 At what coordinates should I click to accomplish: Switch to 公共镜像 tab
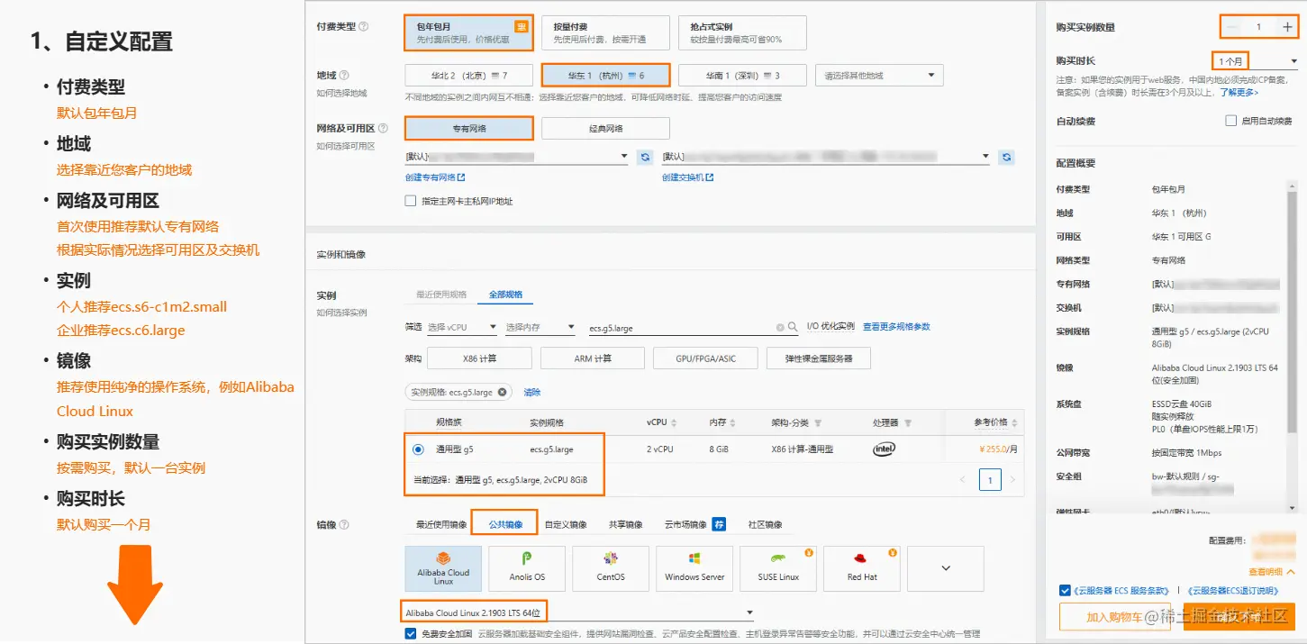(505, 524)
